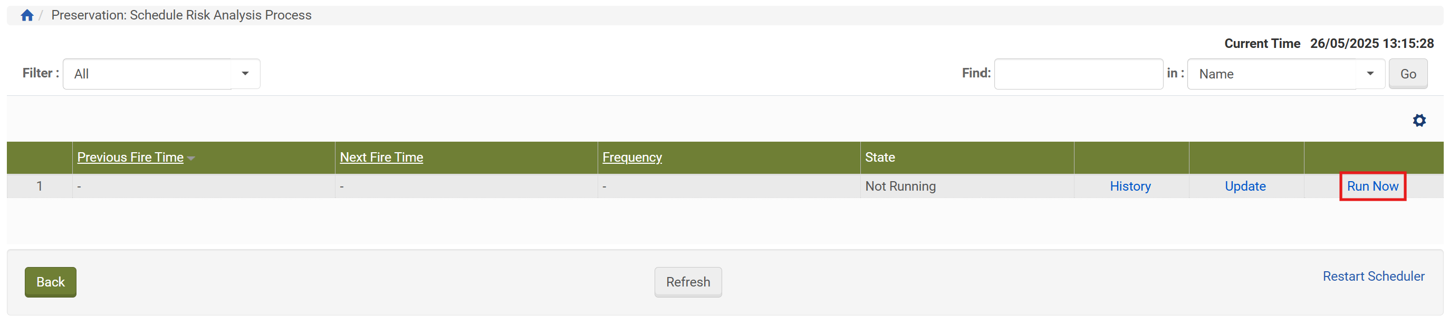Go to the home page icon
Screen dimensions: 1449x336
27,15
